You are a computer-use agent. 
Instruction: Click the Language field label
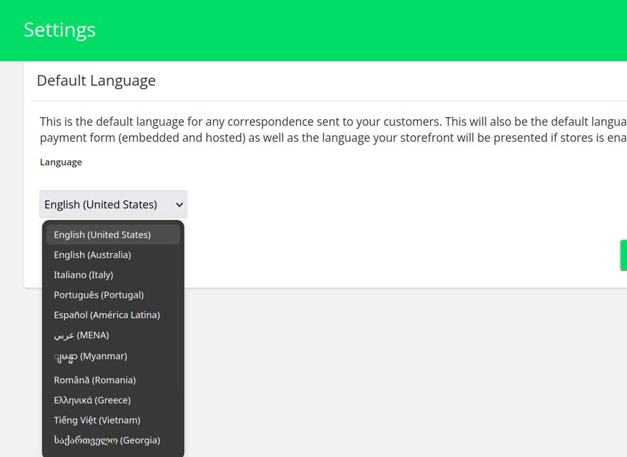tap(60, 162)
